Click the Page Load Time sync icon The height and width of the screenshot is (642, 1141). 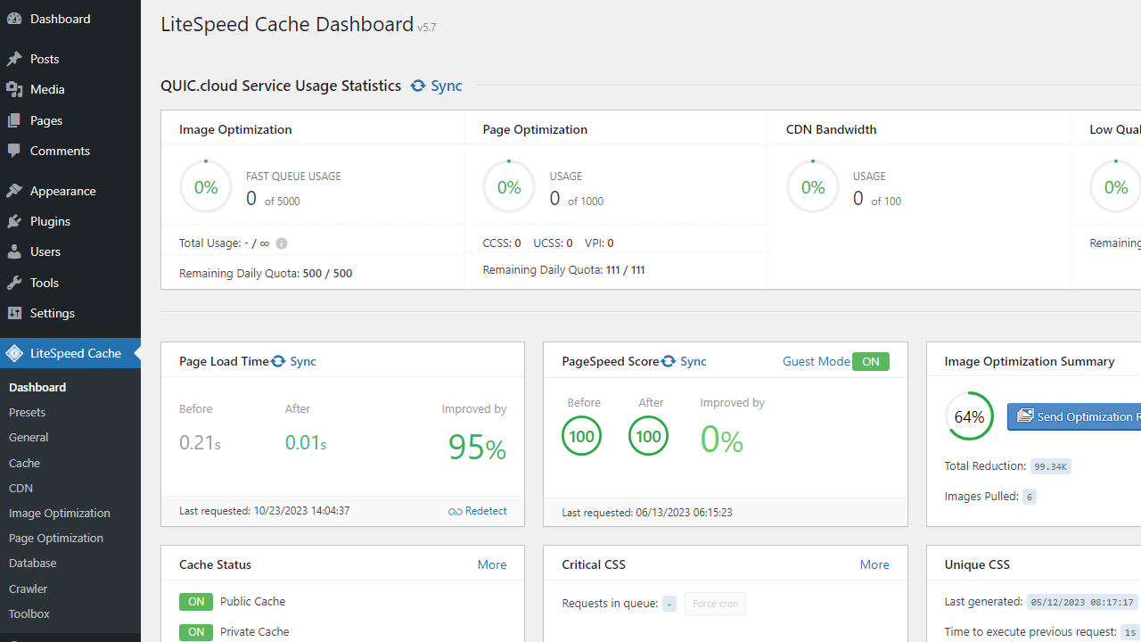(279, 361)
